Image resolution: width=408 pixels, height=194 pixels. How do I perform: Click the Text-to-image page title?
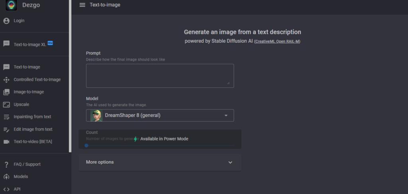105,5
